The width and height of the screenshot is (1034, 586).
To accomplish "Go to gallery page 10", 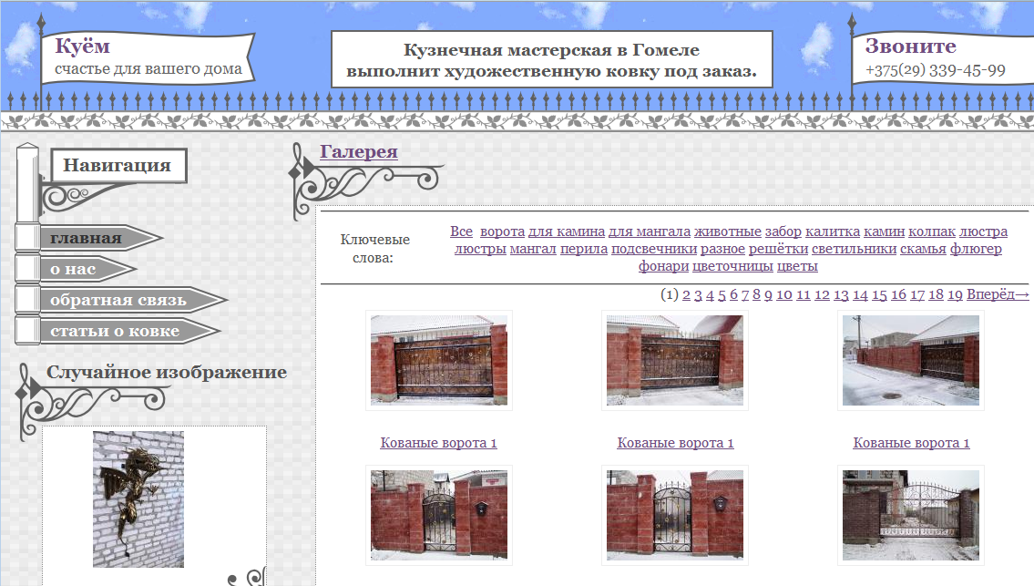I will tap(784, 294).
